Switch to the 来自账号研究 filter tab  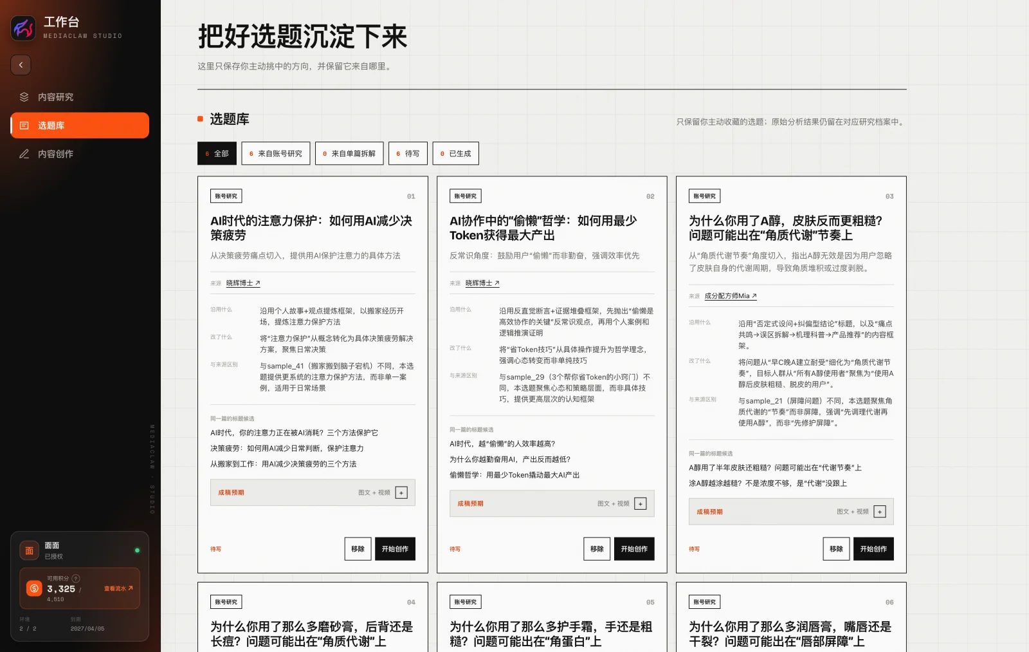tap(276, 153)
